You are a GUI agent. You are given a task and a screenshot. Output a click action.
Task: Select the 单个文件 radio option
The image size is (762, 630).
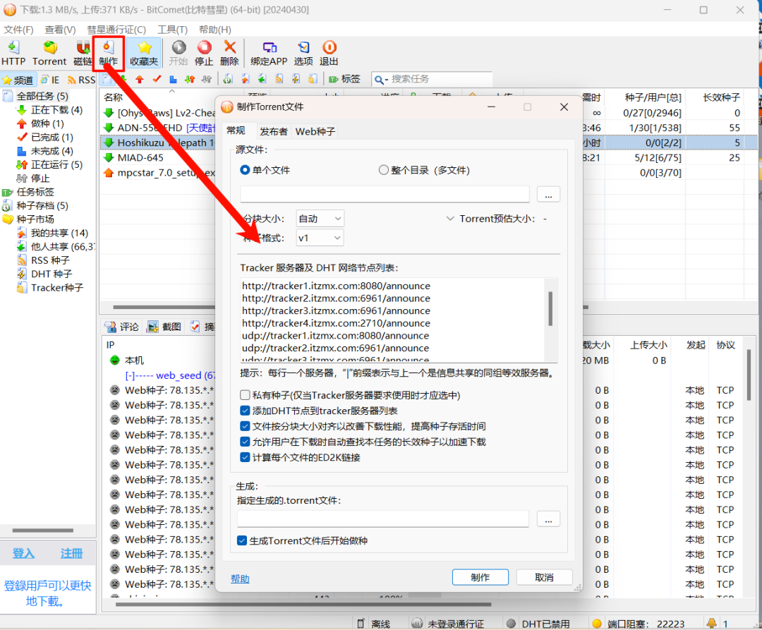(x=265, y=170)
